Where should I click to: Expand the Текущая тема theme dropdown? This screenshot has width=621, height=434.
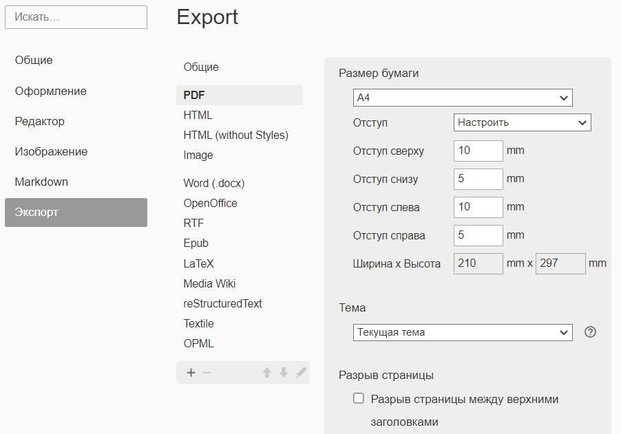[463, 332]
